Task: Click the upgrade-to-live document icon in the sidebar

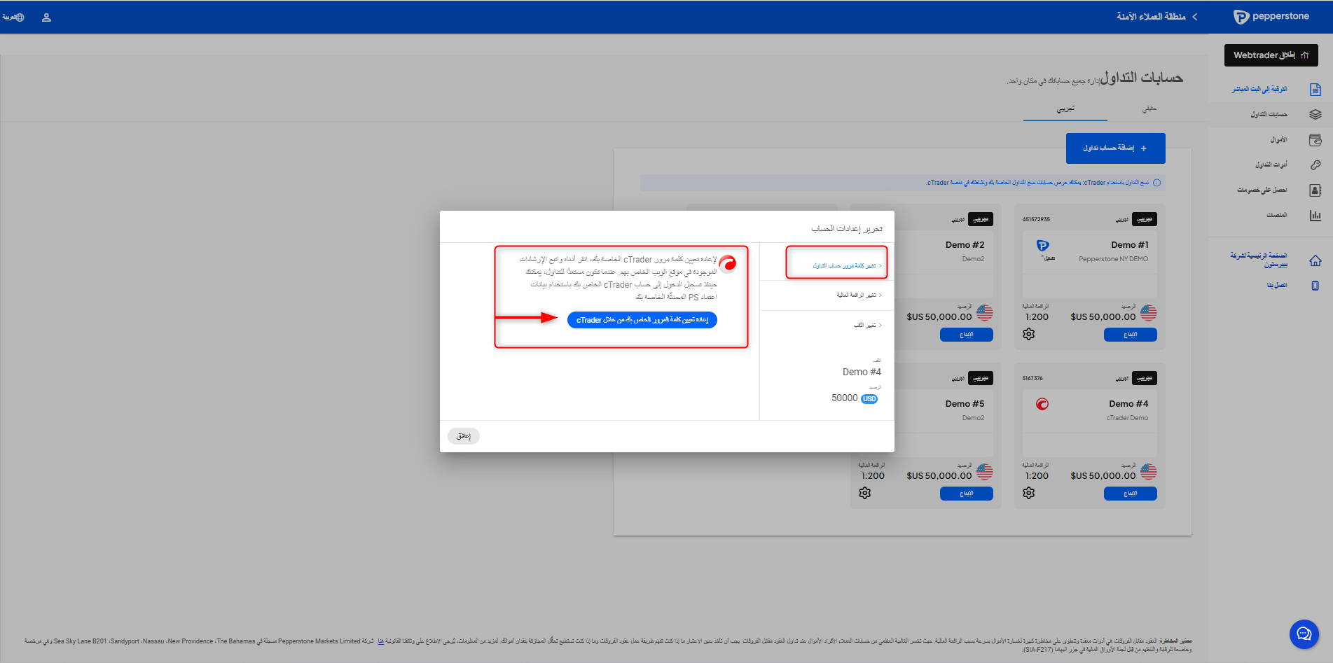Action: pos(1315,90)
